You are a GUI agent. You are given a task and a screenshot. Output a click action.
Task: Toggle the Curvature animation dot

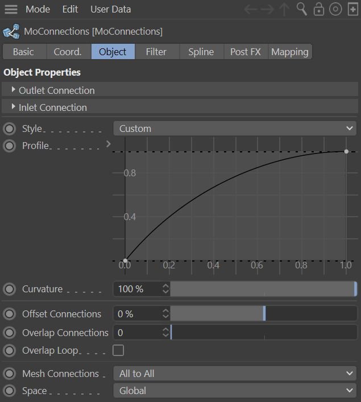[x=10, y=289]
